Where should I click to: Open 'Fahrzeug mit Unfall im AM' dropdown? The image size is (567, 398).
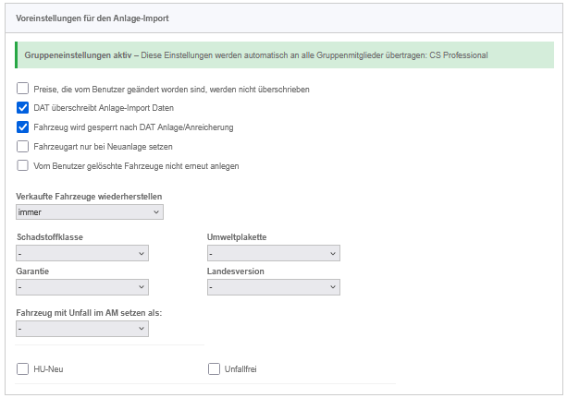pos(82,328)
